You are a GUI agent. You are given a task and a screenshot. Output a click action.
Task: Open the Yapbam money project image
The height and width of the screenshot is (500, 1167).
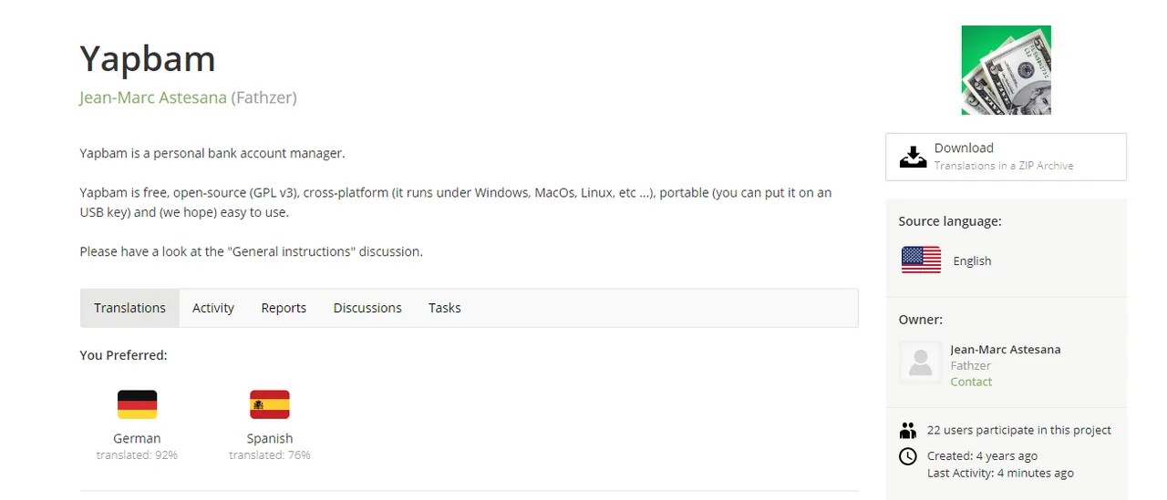click(1006, 70)
